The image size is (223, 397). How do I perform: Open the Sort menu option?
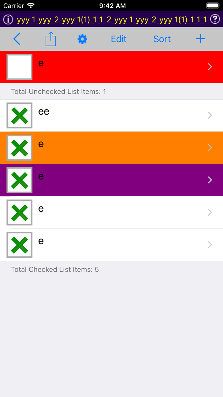point(162,39)
